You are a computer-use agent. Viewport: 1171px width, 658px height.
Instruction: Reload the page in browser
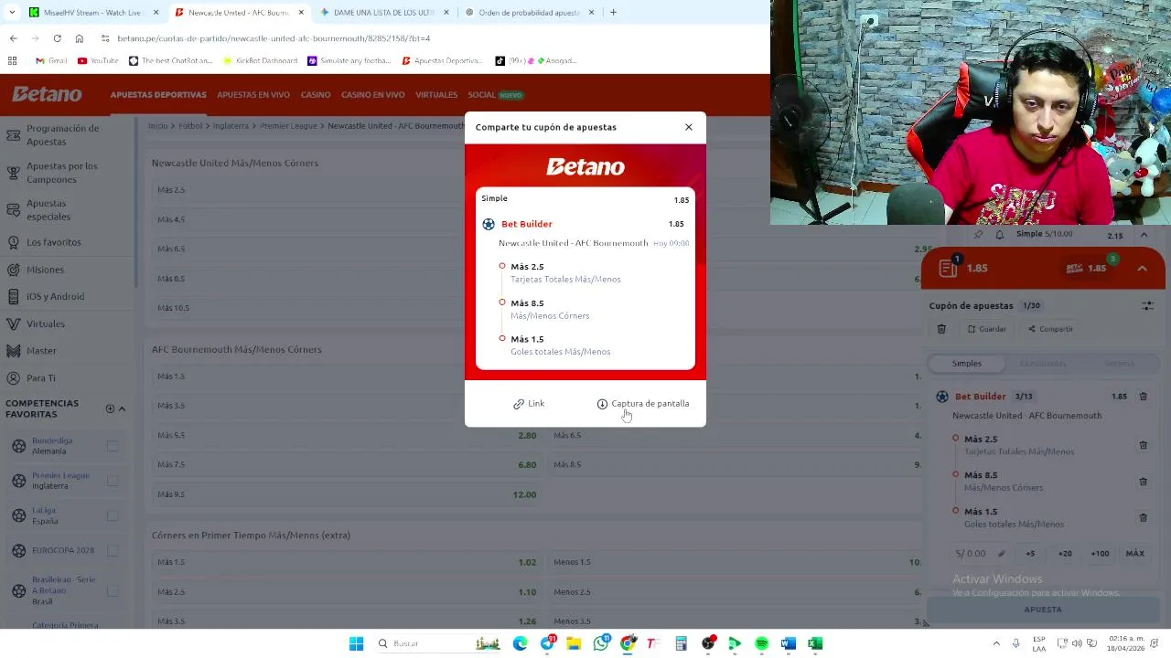click(x=57, y=38)
